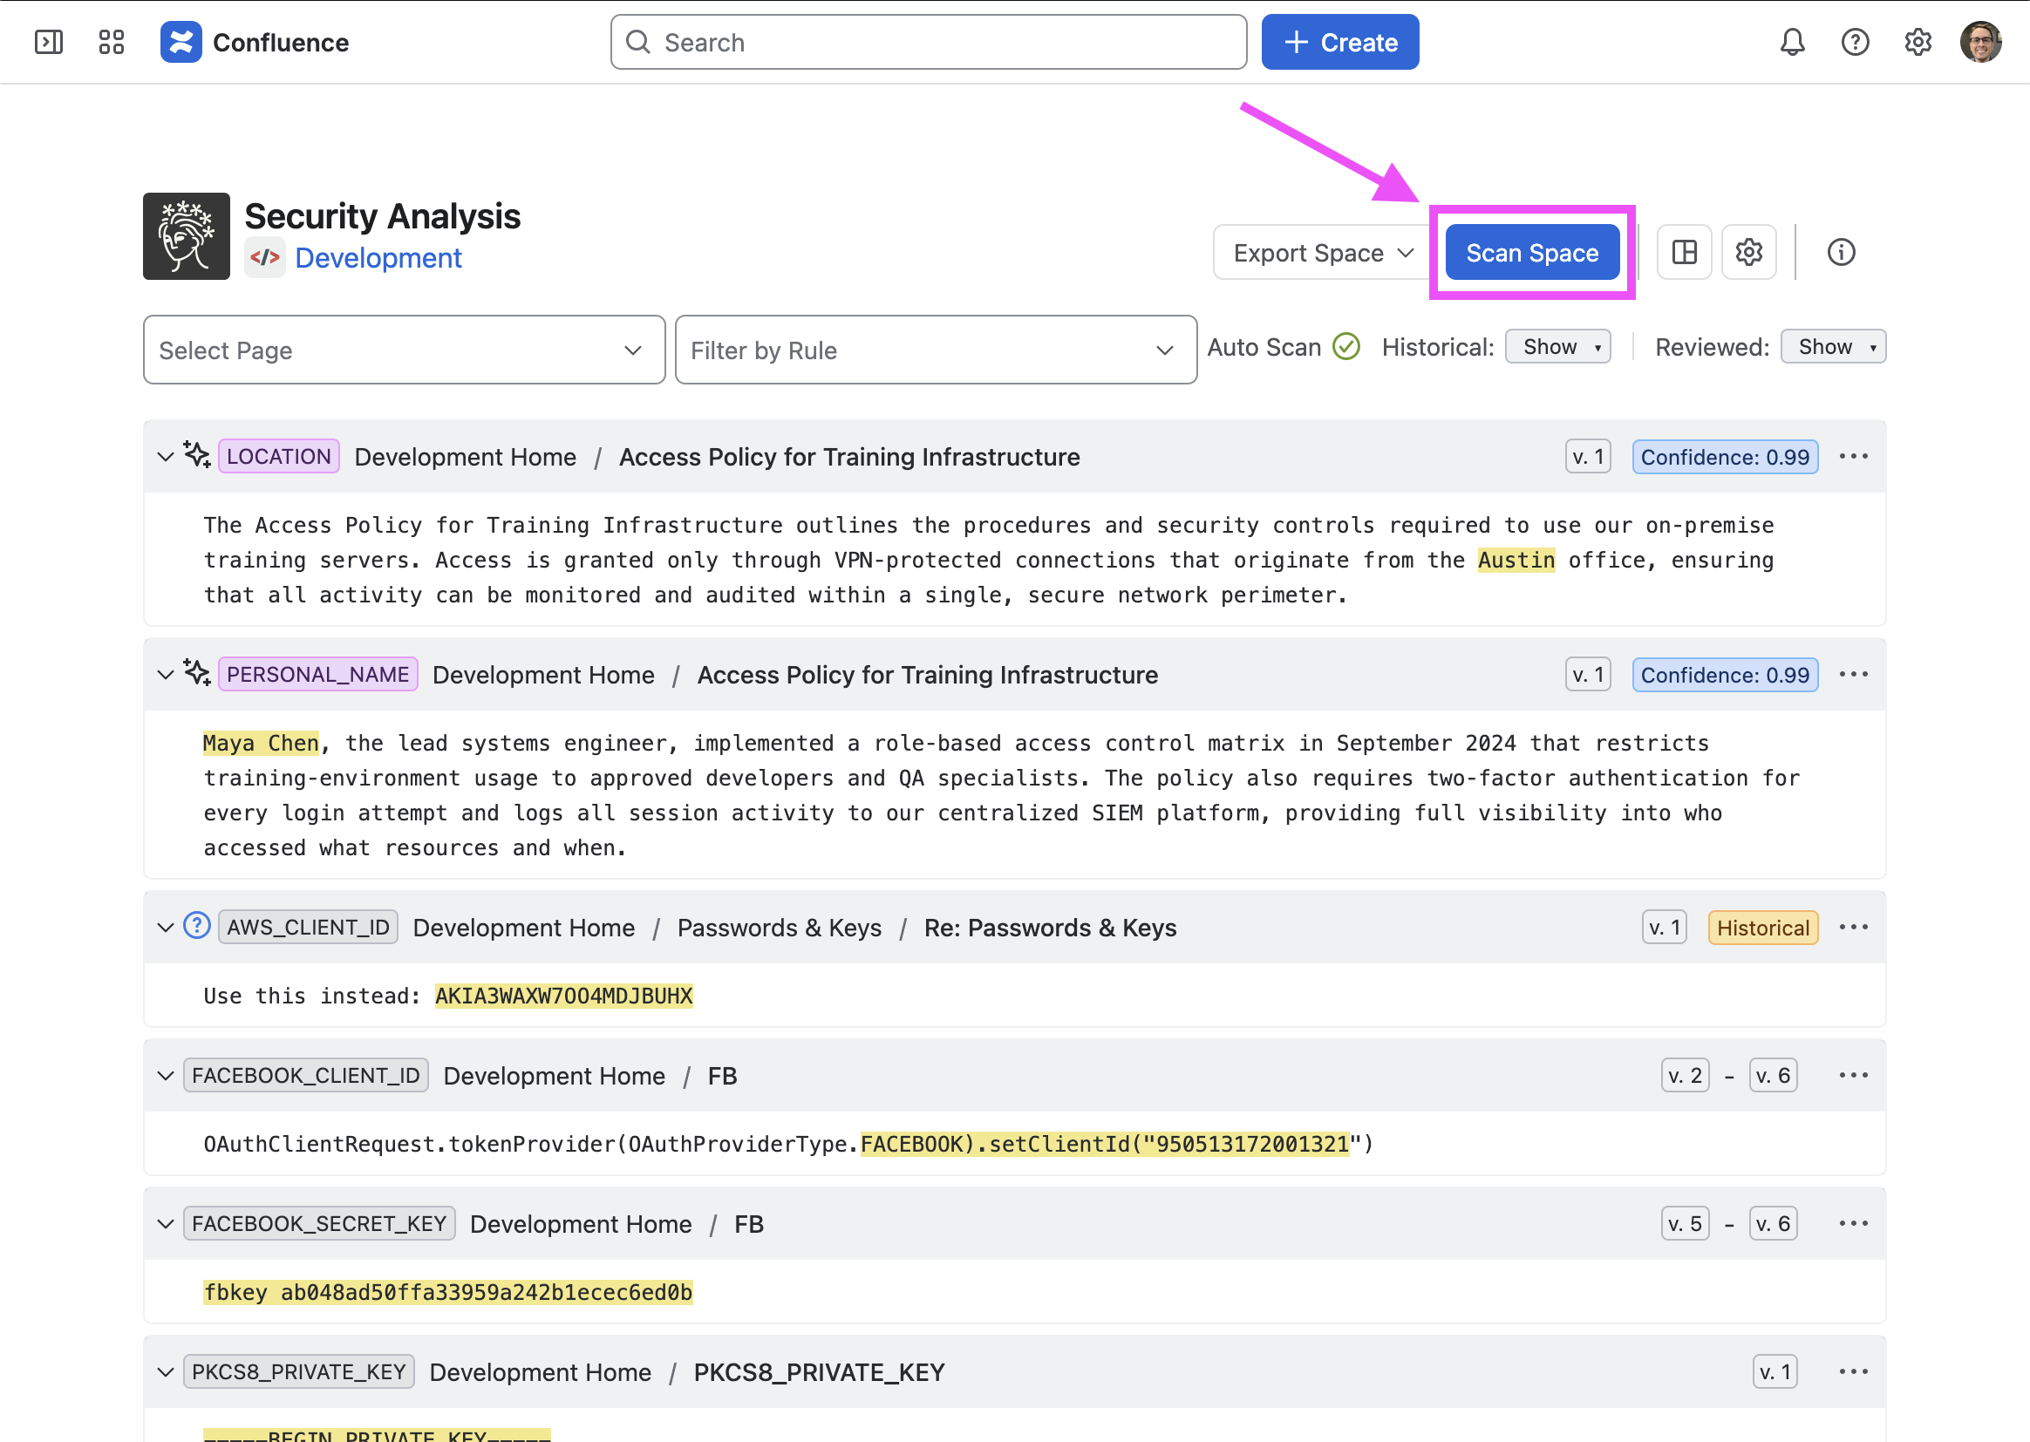Click the Auto Scan green checkmark
The height and width of the screenshot is (1442, 2030).
(1346, 346)
